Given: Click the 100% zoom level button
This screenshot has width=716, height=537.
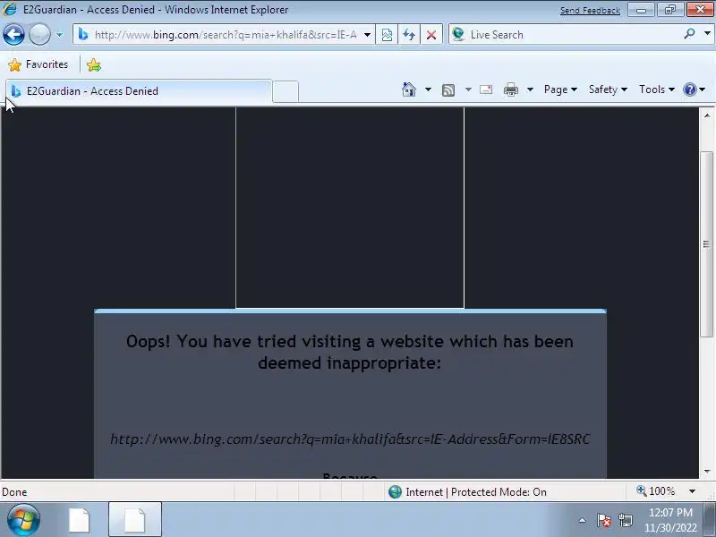Looking at the screenshot, I should point(656,491).
